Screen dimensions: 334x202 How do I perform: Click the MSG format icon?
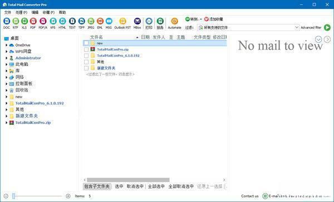(109, 21)
